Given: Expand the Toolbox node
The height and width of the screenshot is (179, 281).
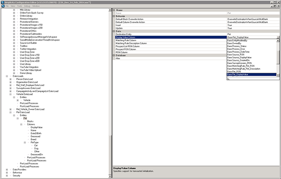Looking at the screenshot, I should [14, 46].
